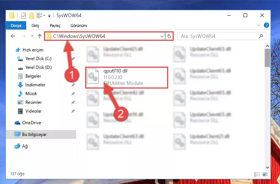Click the pin icon next to İndirmeler

coord(73,85)
